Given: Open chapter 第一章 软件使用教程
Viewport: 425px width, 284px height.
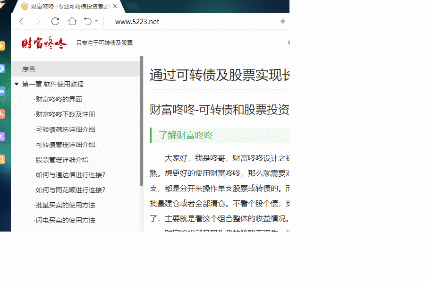Looking at the screenshot, I should [53, 84].
